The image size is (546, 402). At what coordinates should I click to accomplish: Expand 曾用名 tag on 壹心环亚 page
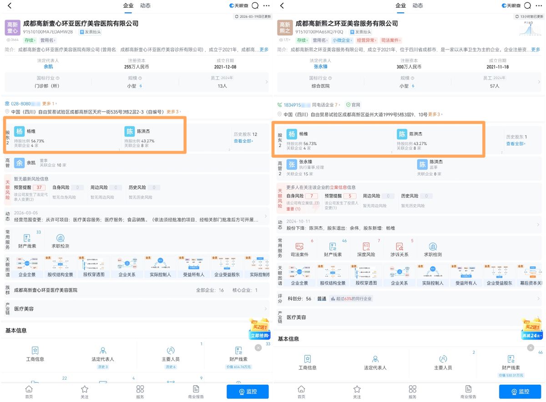coord(48,40)
